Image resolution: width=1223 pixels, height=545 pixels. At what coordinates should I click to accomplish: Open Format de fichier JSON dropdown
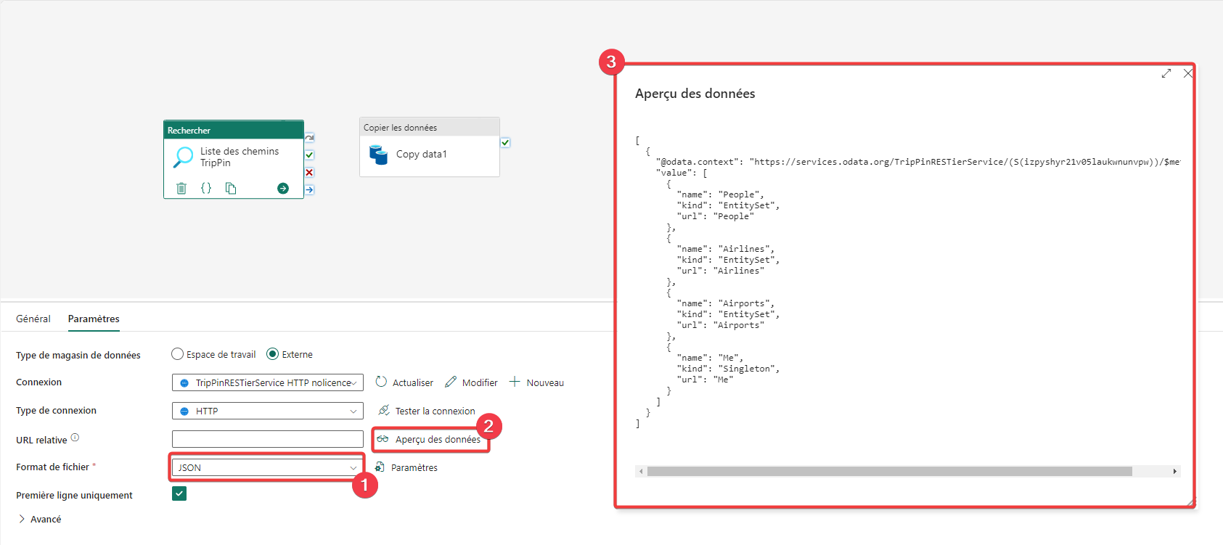tap(268, 467)
